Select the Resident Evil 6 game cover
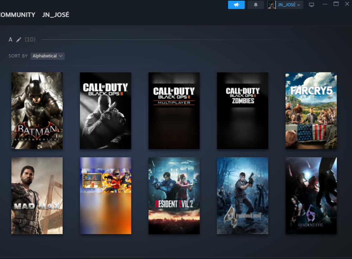The height and width of the screenshot is (259, 352). pos(311,196)
